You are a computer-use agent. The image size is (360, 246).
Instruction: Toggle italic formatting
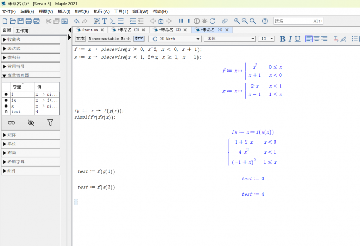[x=290, y=39]
